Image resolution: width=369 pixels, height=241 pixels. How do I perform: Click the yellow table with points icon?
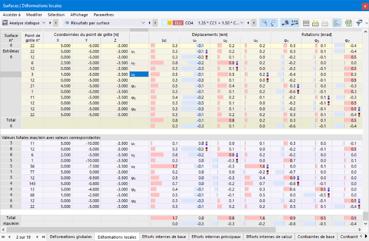tap(315, 23)
